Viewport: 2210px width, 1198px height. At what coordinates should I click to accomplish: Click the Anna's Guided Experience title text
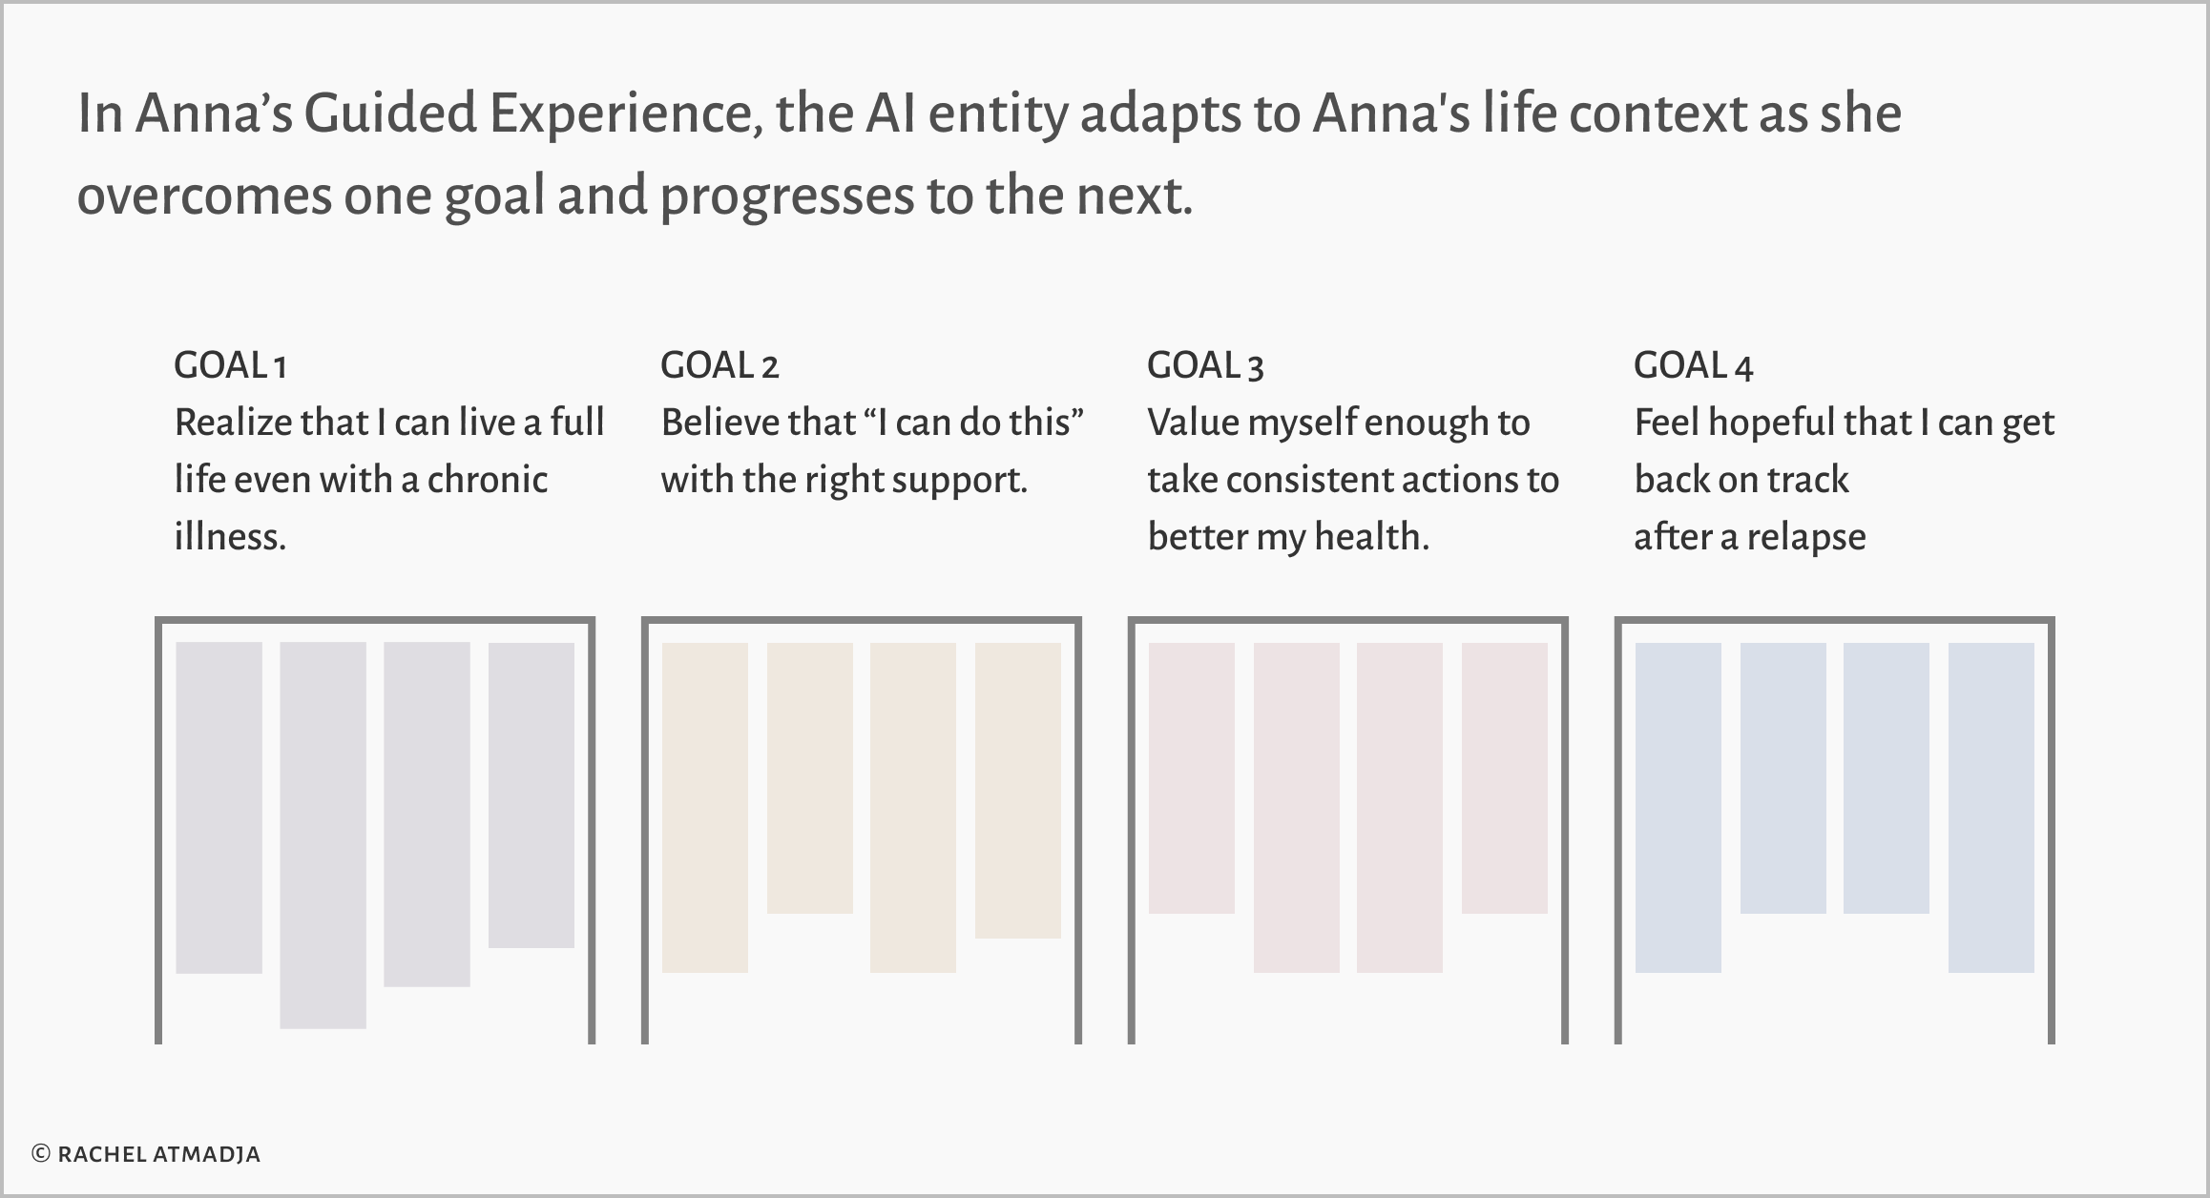click(989, 155)
